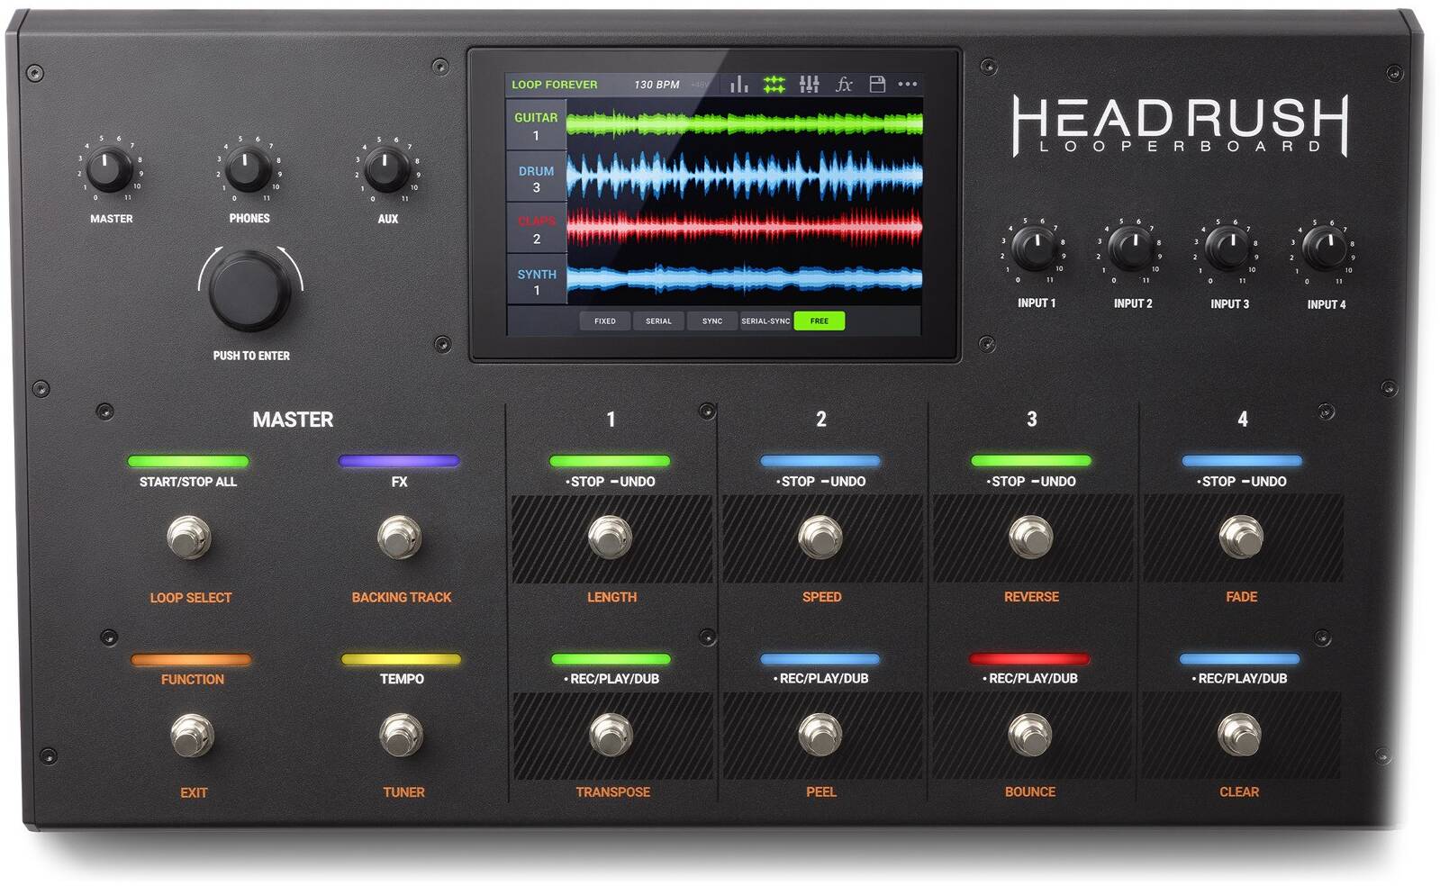Open the three-dot more menu

point(908,84)
